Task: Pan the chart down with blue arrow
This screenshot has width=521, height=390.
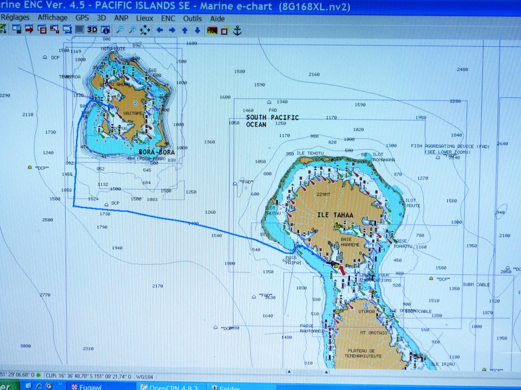Action: click(197, 30)
